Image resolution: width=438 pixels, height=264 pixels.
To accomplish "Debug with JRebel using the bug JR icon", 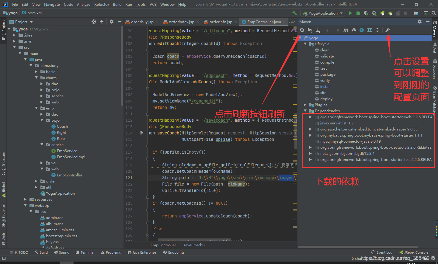I will (x=390, y=13).
